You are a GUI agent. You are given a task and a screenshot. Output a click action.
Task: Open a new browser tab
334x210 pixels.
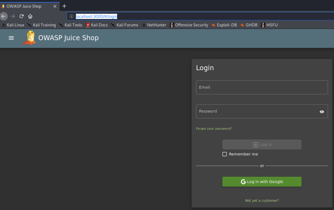pos(64,6)
